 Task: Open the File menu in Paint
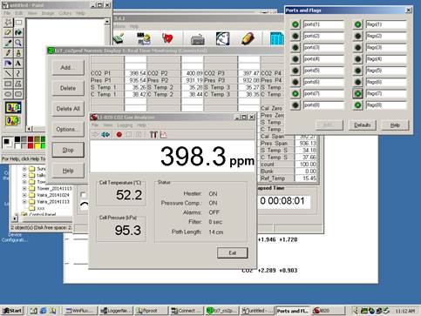[7, 13]
